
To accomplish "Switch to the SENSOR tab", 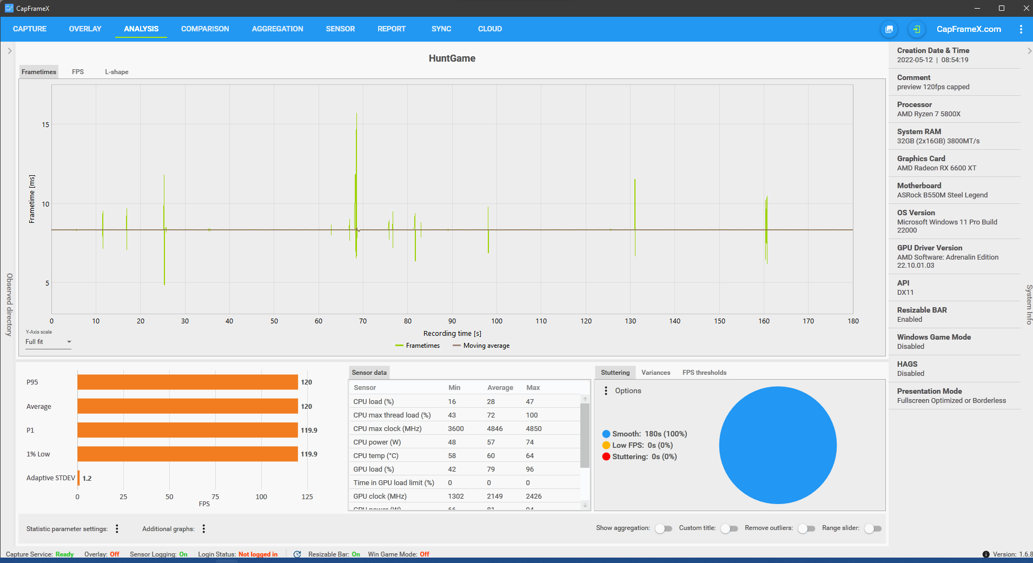I will [340, 29].
